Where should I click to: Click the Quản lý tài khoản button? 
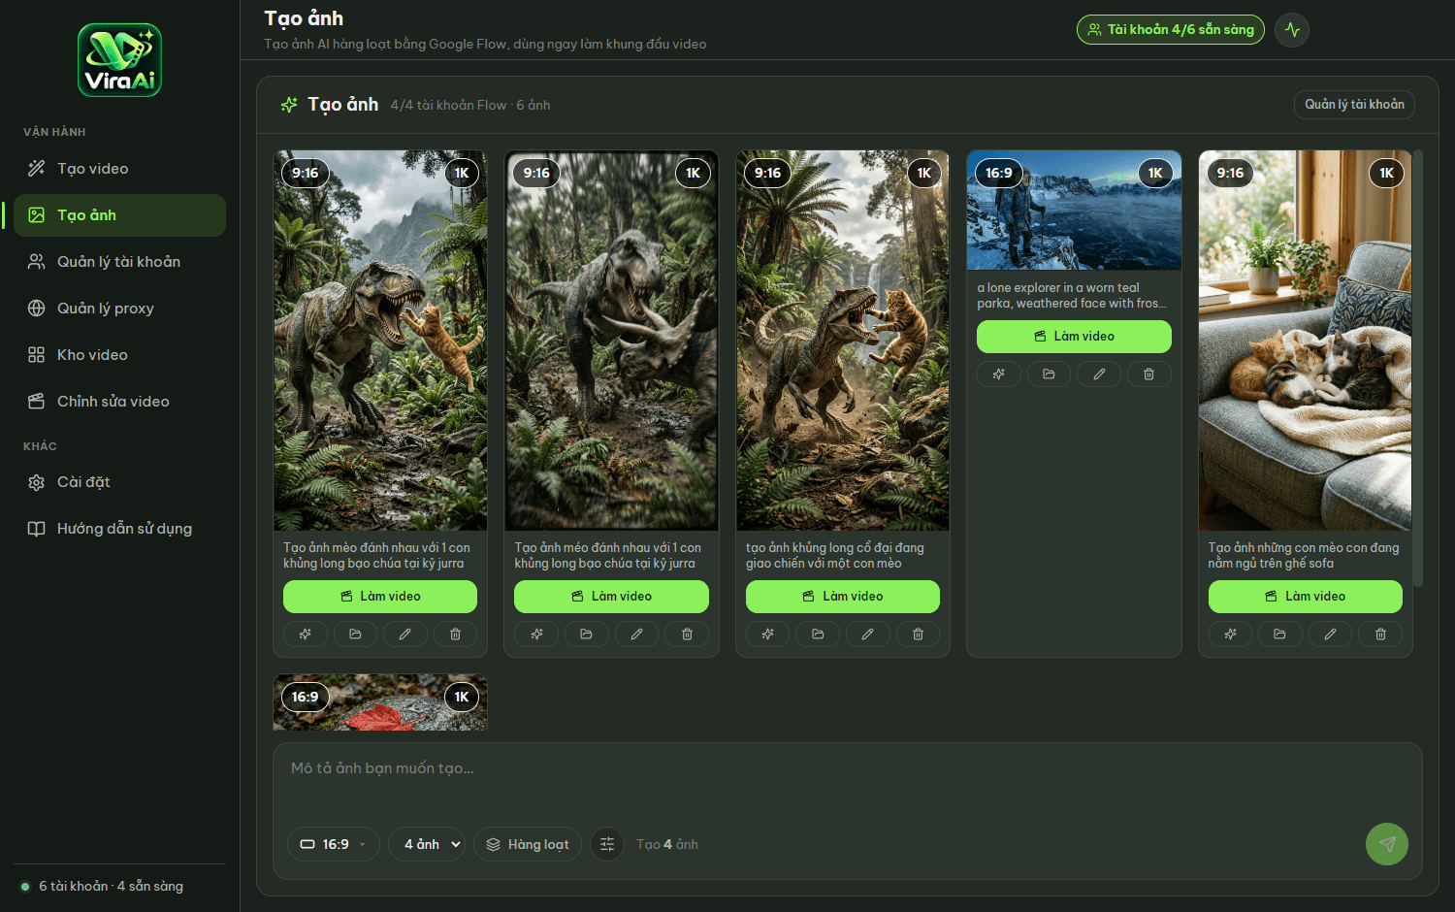tap(1354, 105)
